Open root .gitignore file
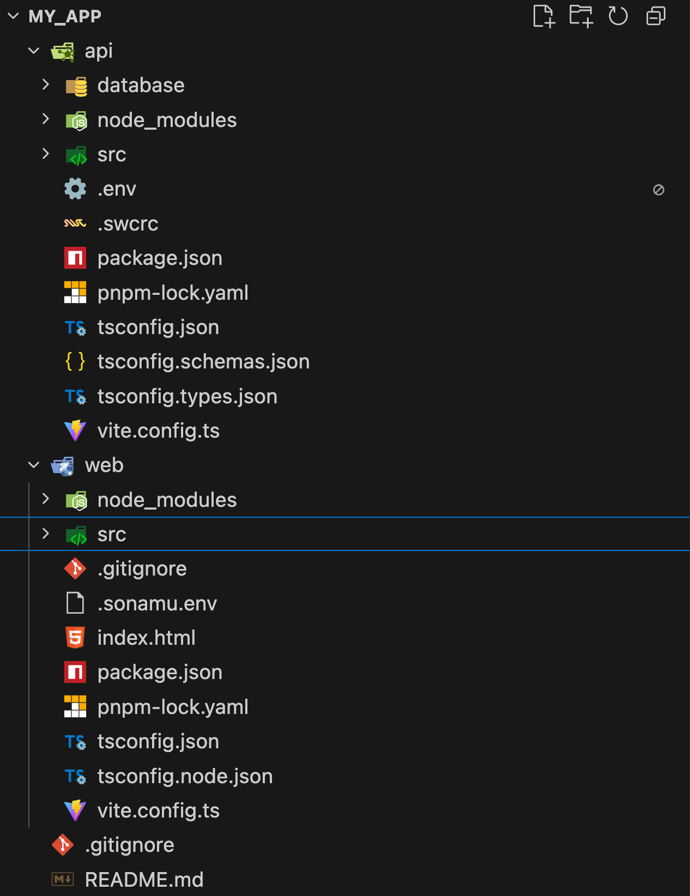Viewport: 690px width, 896px height. coord(129,845)
